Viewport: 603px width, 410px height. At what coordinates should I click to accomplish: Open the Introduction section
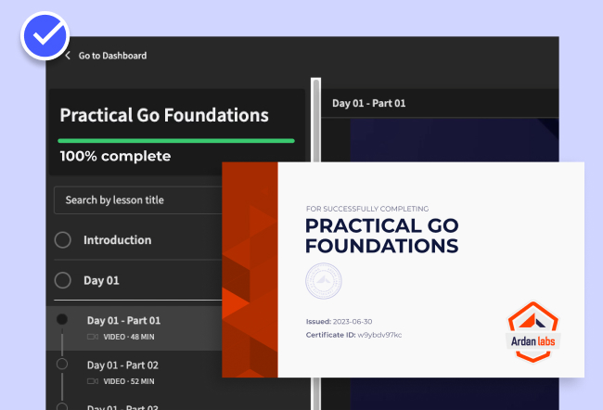pyautogui.click(x=117, y=240)
